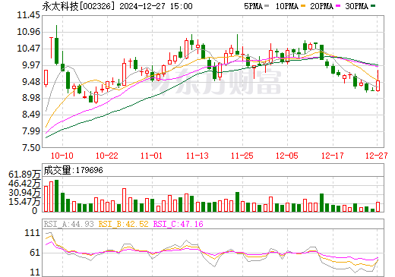Click the volume axis label 30.94万

point(24,193)
